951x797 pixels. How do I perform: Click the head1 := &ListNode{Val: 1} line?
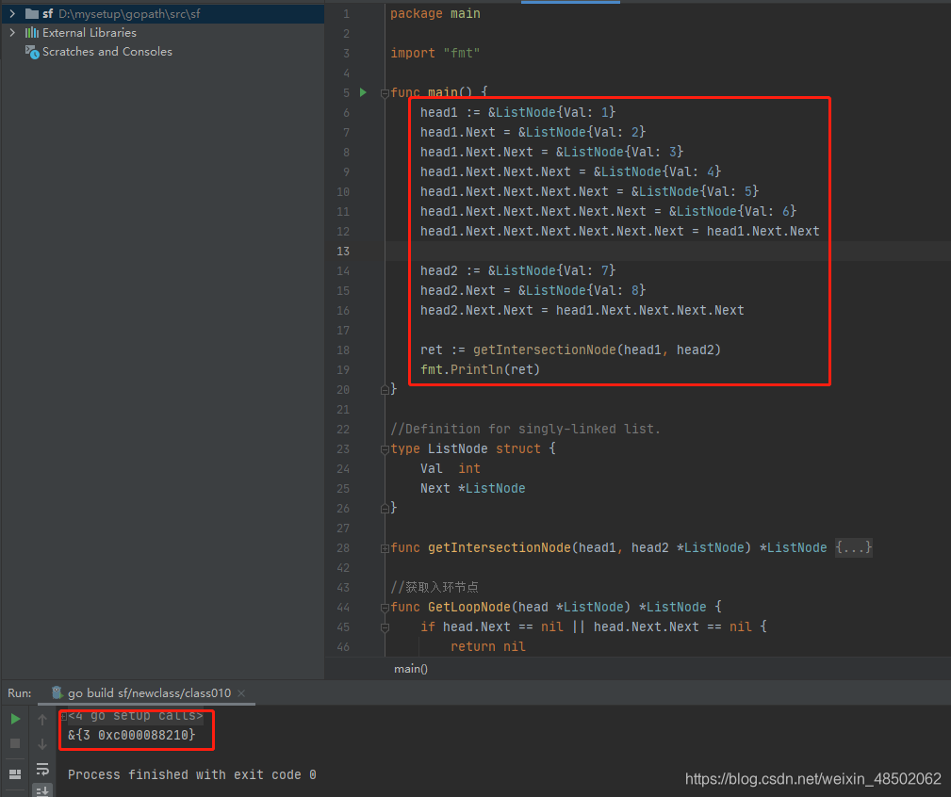(518, 112)
